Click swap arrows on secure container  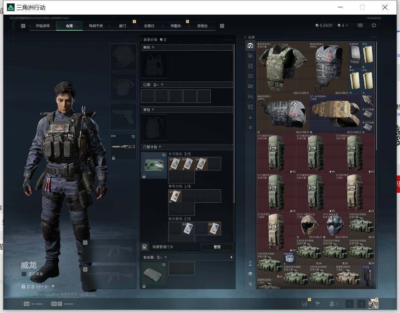(164, 265)
